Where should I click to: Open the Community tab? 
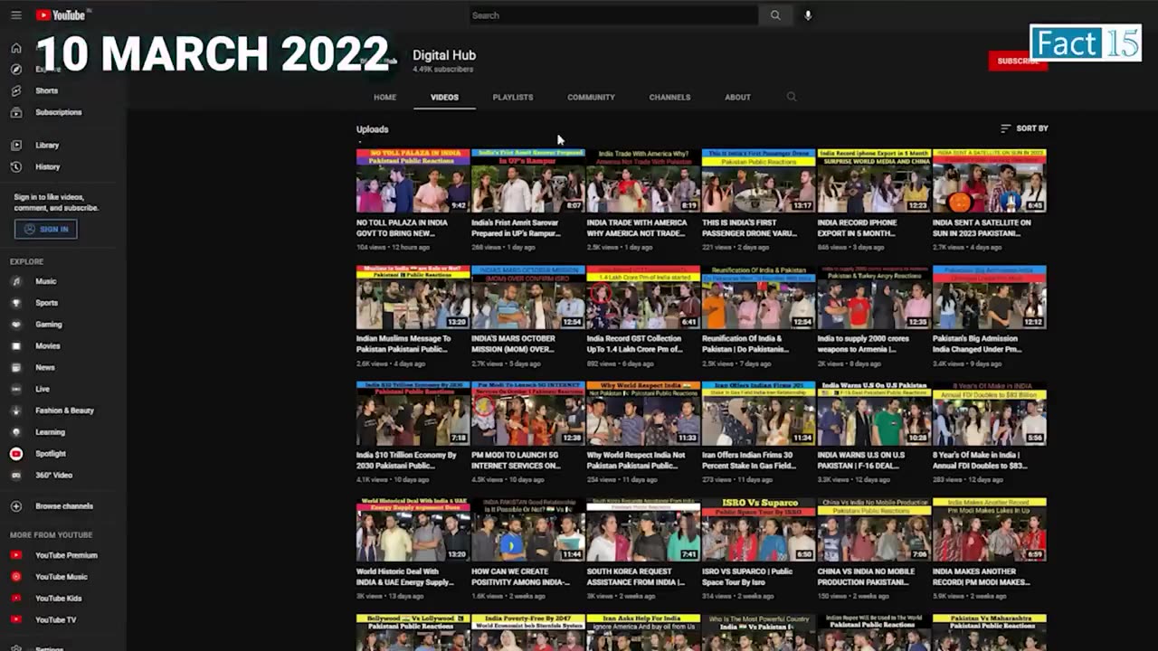pyautogui.click(x=591, y=97)
